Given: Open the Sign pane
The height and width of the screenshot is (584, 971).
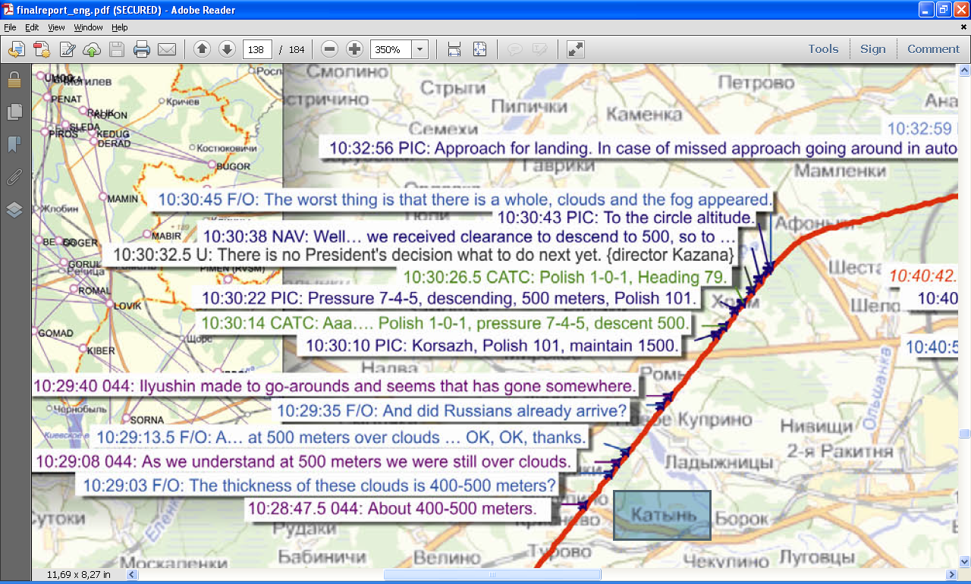Looking at the screenshot, I should [872, 49].
